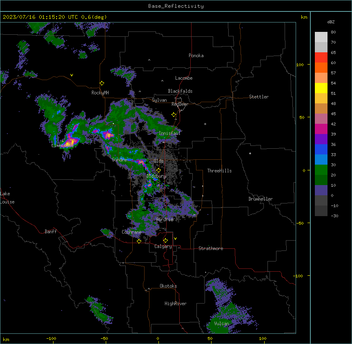Image resolution: width=352 pixels, height=344 pixels.
Task: Select the yellow diamond marker below Cochrane
Action: click(x=139, y=241)
